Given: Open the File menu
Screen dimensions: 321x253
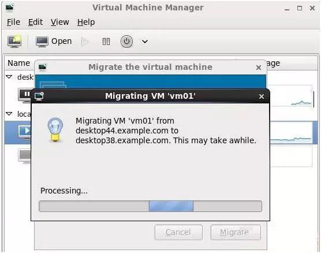Looking at the screenshot, I should (x=13, y=22).
